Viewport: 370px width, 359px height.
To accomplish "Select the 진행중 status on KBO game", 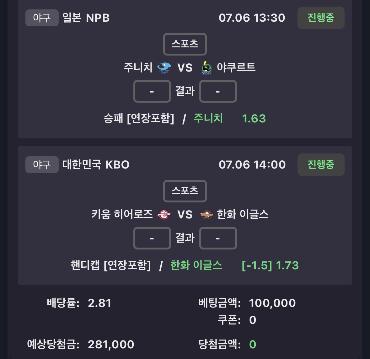I will (x=321, y=165).
